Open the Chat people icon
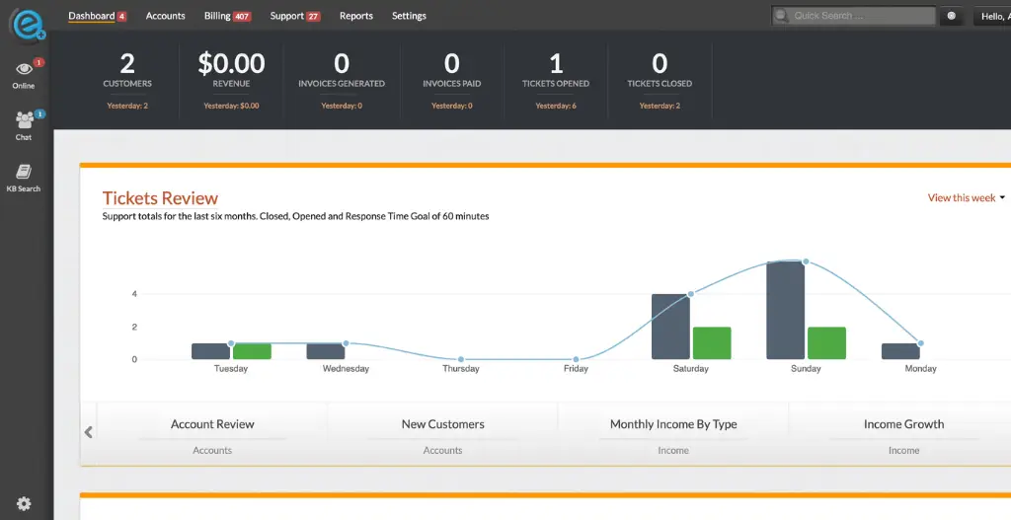The width and height of the screenshot is (1011, 520). pyautogui.click(x=24, y=120)
